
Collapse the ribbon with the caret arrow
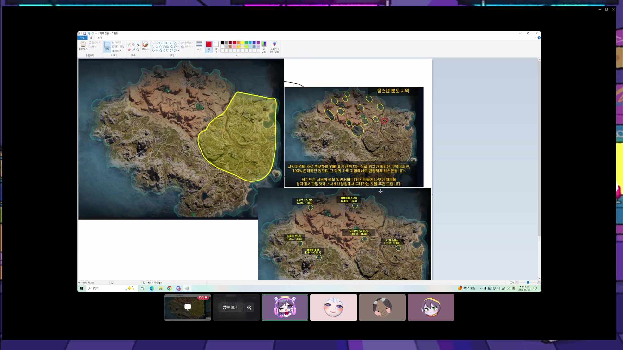tap(535, 38)
